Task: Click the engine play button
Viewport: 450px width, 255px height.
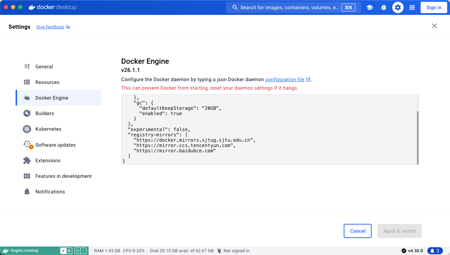Action: [63, 251]
